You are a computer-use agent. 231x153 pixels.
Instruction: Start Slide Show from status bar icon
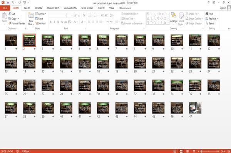(x=194, y=151)
